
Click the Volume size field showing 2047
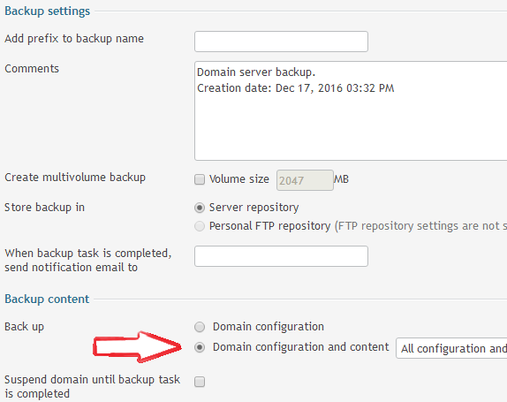coord(305,180)
